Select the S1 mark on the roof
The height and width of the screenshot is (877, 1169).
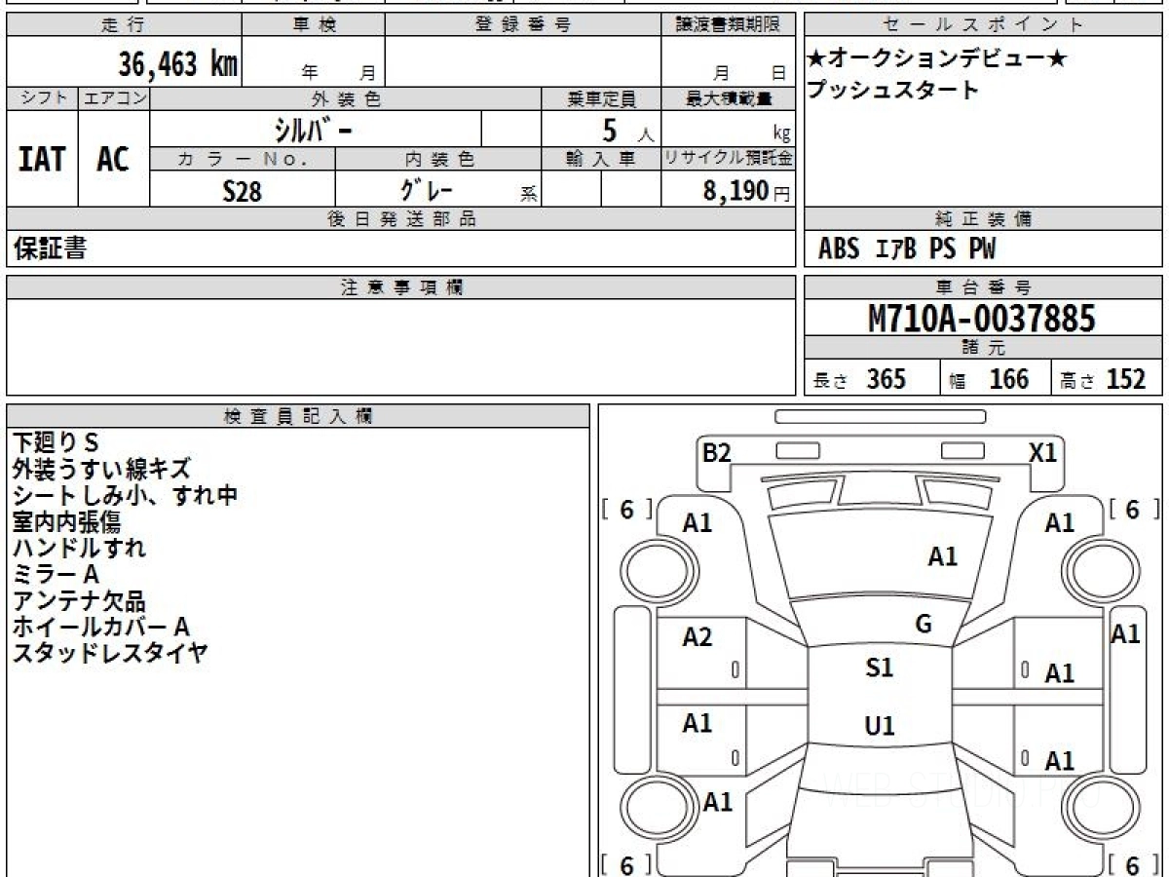(880, 667)
